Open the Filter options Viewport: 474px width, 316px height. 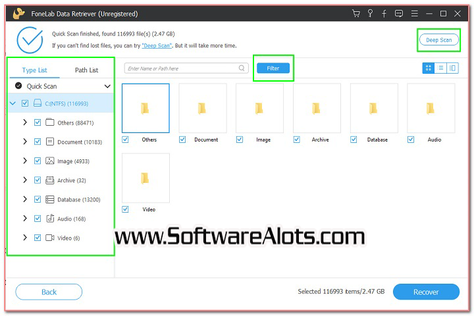point(273,68)
